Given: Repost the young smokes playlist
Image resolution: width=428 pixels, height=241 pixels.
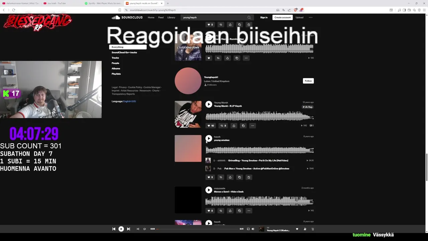Looking at the screenshot, I should click(x=221, y=177).
